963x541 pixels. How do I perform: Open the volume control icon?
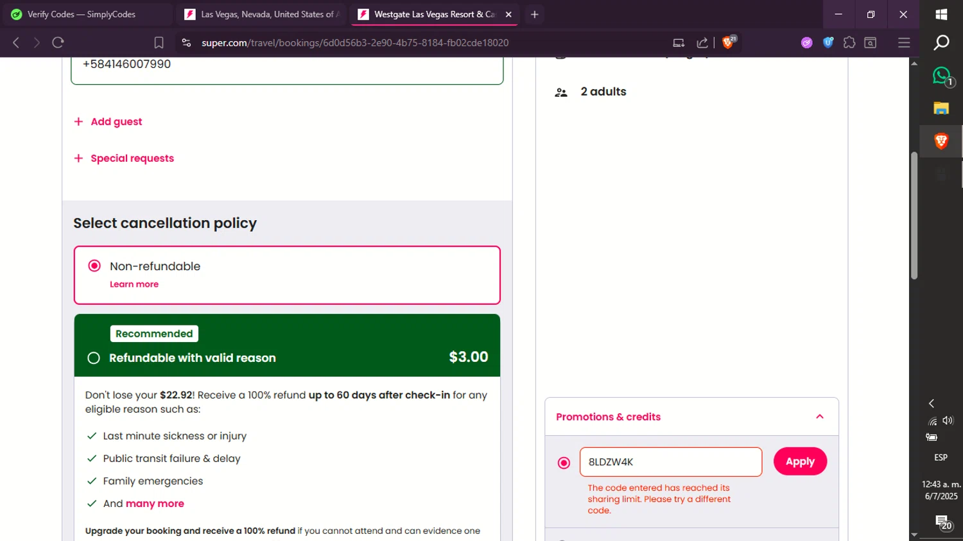tap(948, 420)
